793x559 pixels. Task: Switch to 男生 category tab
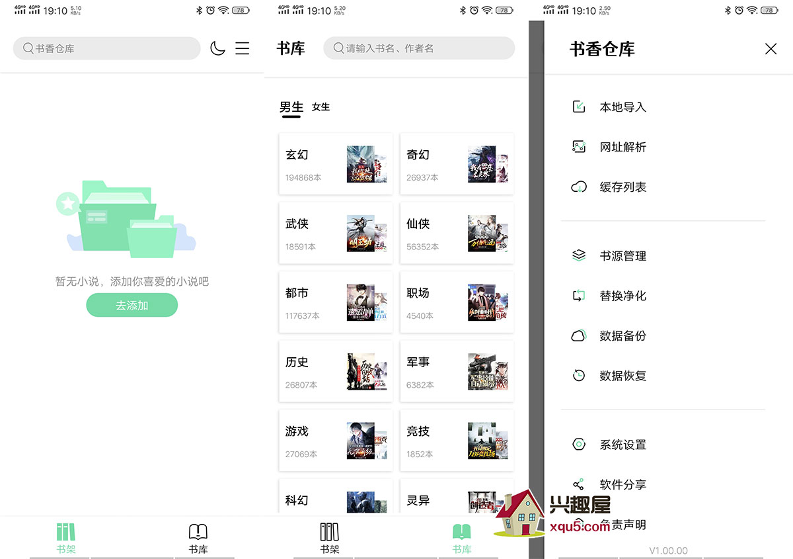[x=291, y=107]
